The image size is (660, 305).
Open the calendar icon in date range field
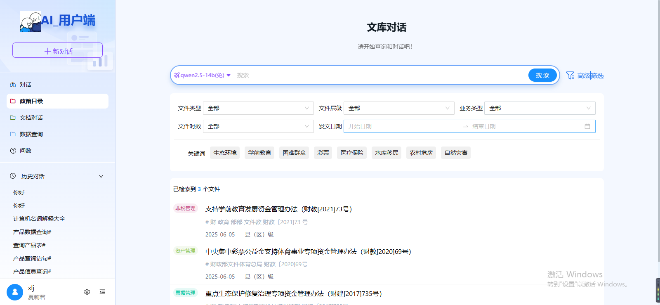pyautogui.click(x=587, y=126)
